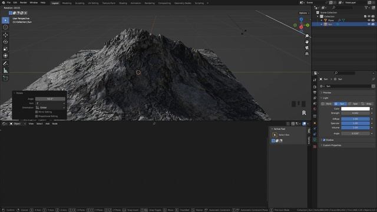Collapse the Rotate operator panel
The width and height of the screenshot is (377, 212).
click(x=14, y=93)
